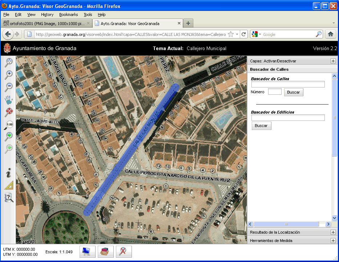Click the Ayuntamiento de Granada coat of arms
The width and height of the screenshot is (339, 262).
click(7, 48)
